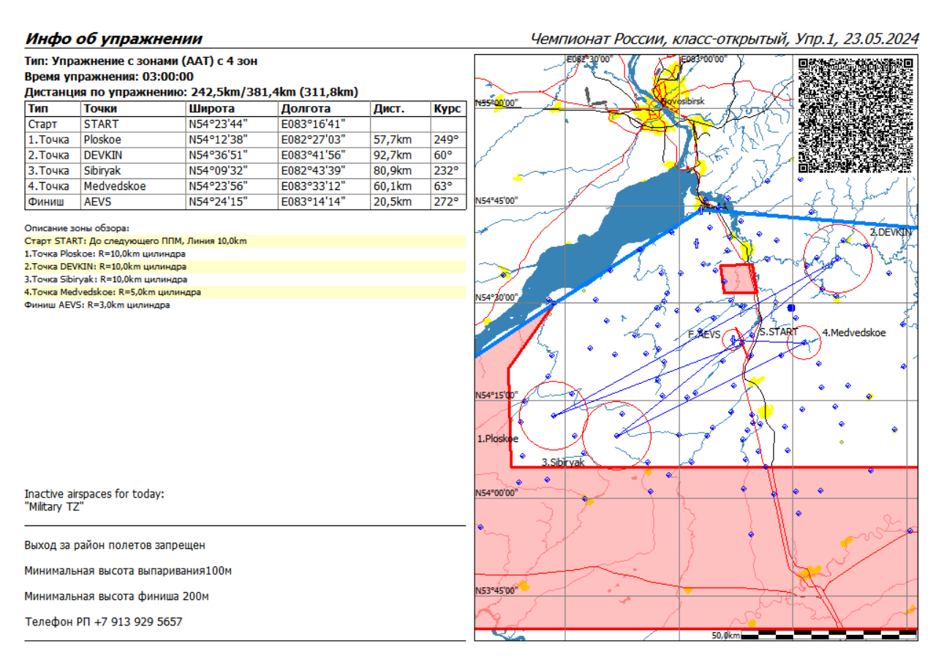Click the 50,0km scale bar
Image resolution: width=944 pixels, height=665 pixels.
pyautogui.click(x=813, y=635)
